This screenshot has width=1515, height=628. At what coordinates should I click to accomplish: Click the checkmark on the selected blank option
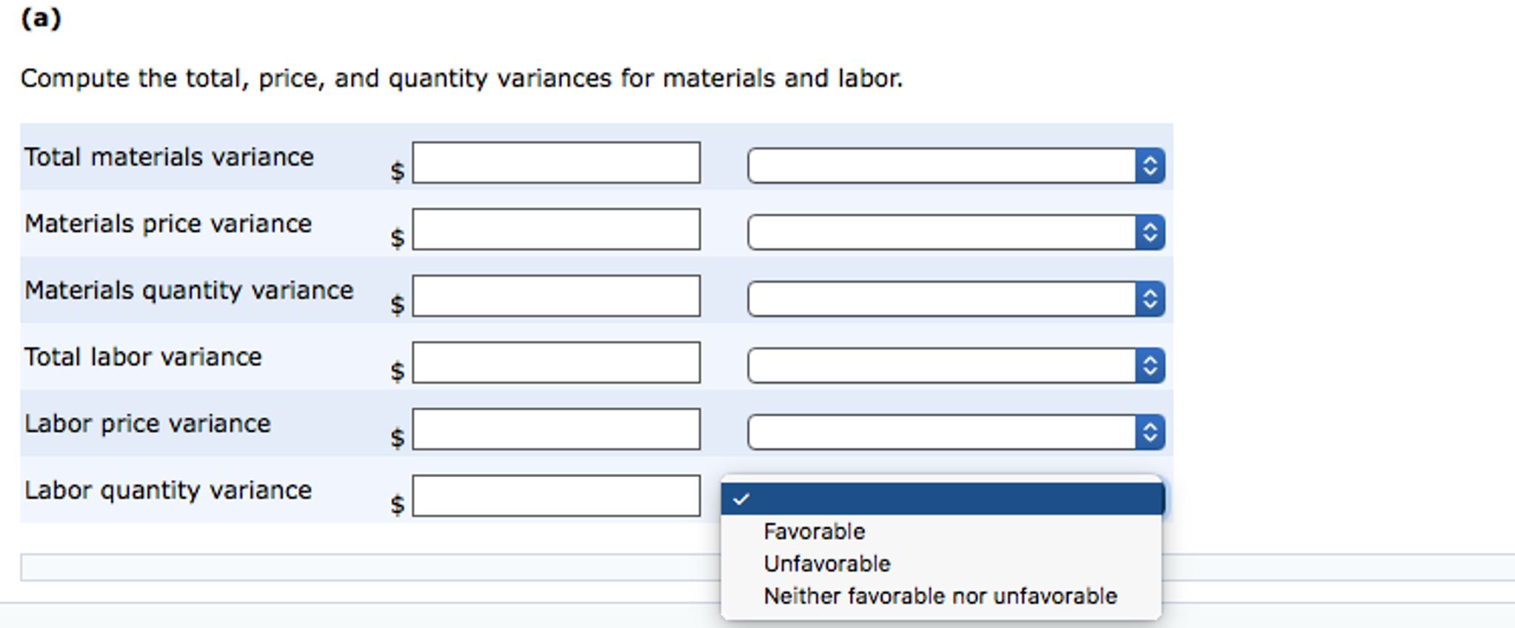point(742,498)
